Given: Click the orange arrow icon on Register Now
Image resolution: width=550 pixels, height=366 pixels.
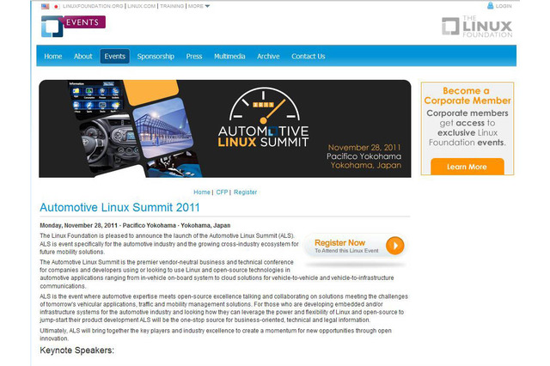Looking at the screenshot, I should 395,246.
